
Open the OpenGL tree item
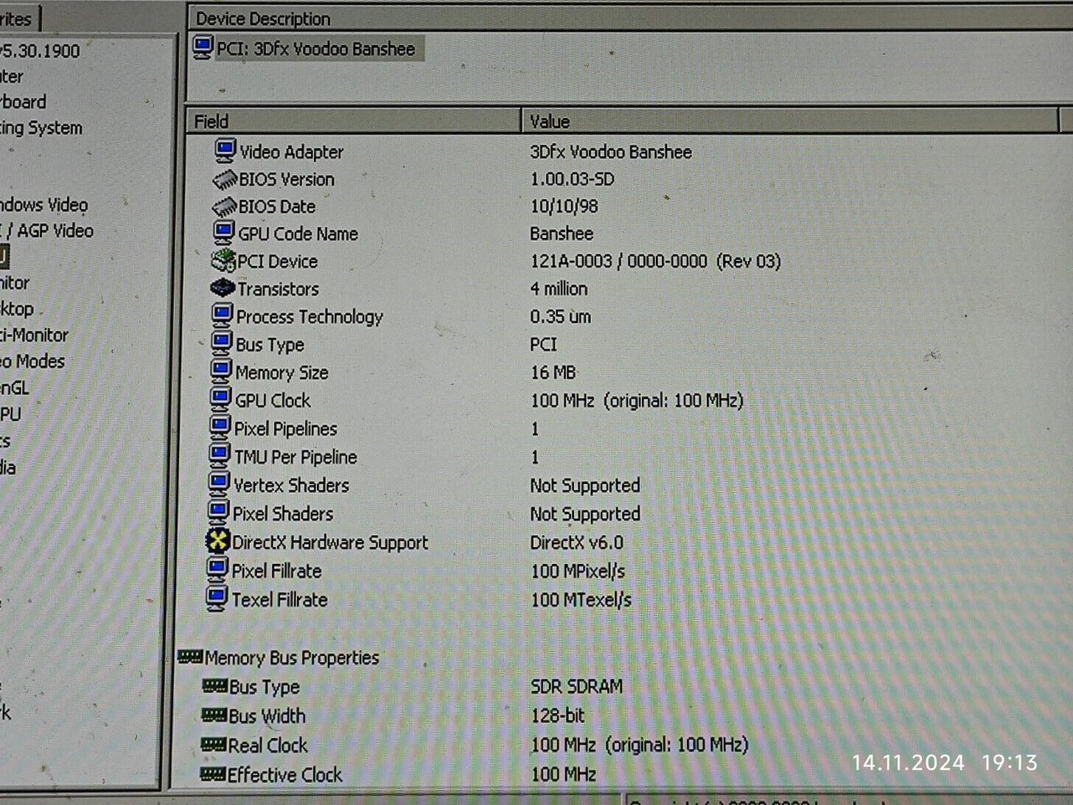14,388
